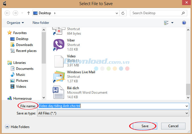Screen dimensions: 192x134
Task: Open the Help button
Action: point(184,23)
